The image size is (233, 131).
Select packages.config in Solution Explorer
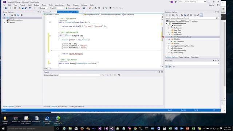point(180,50)
